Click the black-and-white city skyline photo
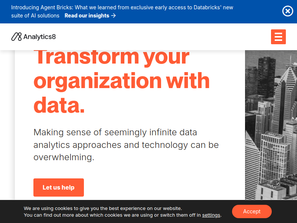Image resolution: width=297 pixels, height=223 pixels. click(x=271, y=125)
